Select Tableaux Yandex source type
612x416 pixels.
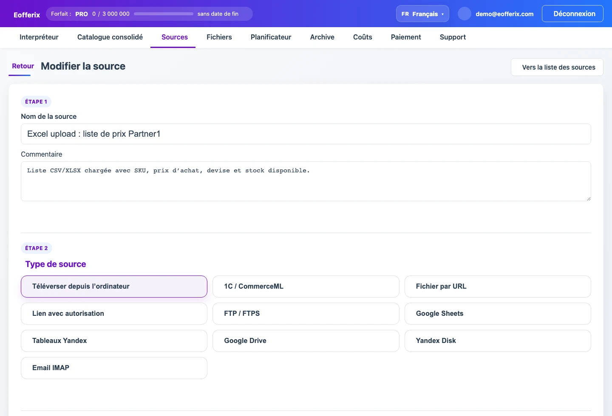tap(114, 341)
